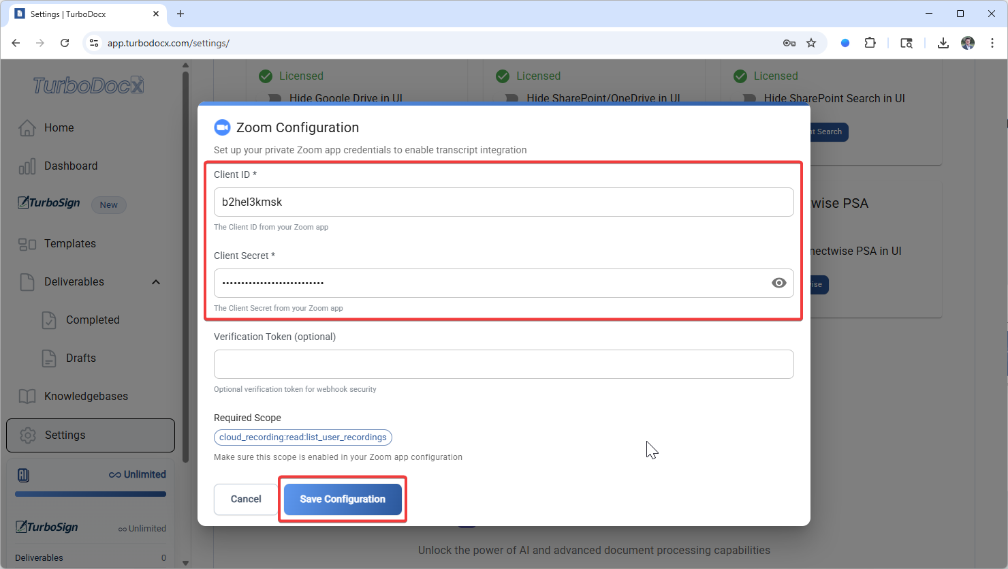Click the Deliverables usage count row

click(91, 557)
